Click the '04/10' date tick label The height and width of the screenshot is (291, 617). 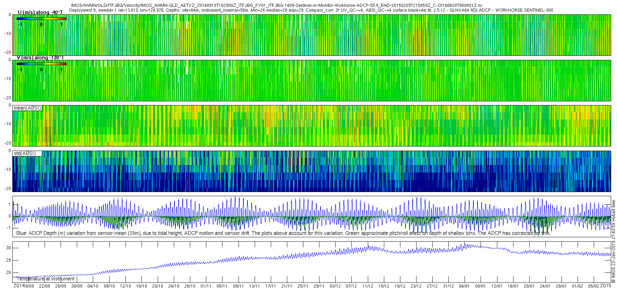point(93,286)
